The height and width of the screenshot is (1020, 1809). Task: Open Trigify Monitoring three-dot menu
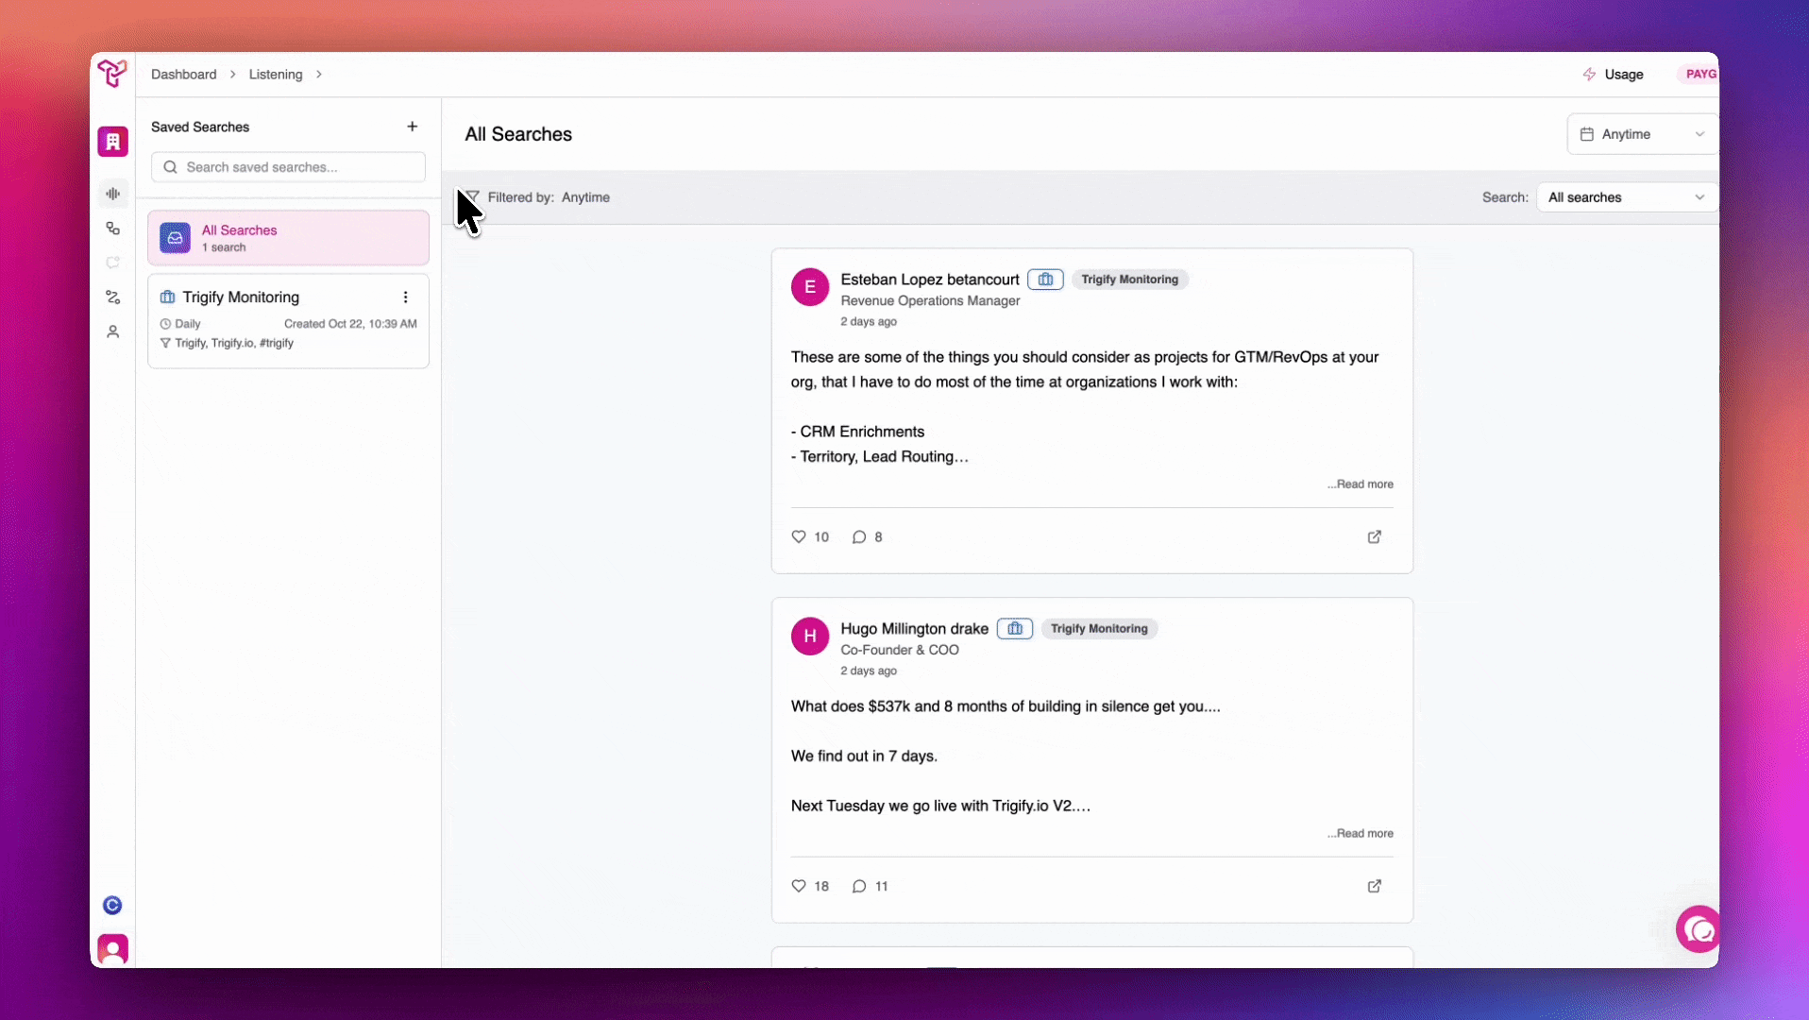[405, 297]
